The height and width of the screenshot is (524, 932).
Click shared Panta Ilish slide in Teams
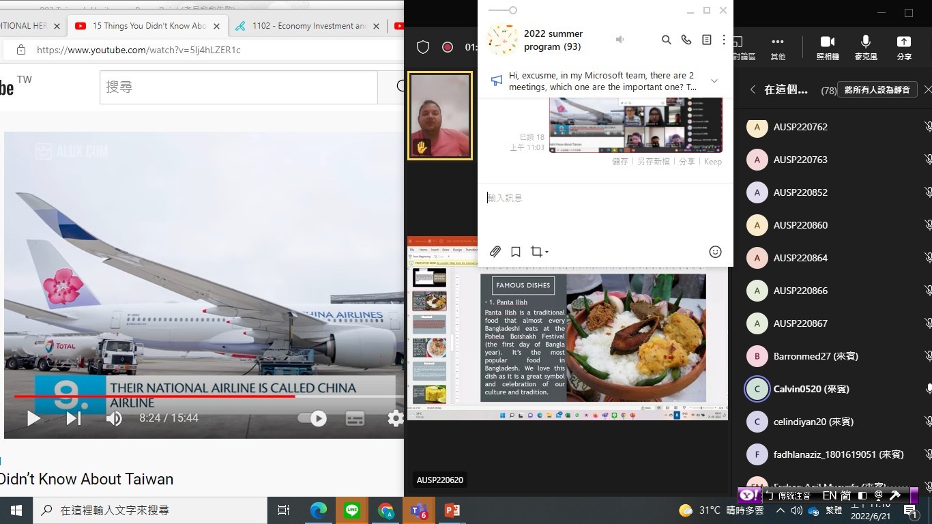(x=592, y=338)
